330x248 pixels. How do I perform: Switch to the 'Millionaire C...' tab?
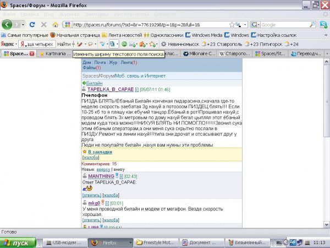pyautogui.click(x=199, y=53)
